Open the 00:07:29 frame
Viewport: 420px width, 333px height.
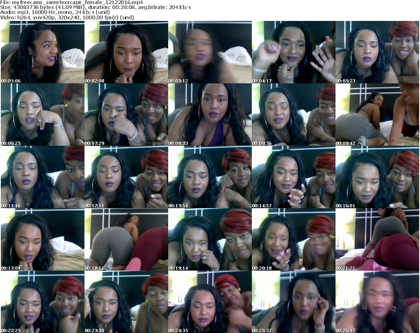[126, 115]
